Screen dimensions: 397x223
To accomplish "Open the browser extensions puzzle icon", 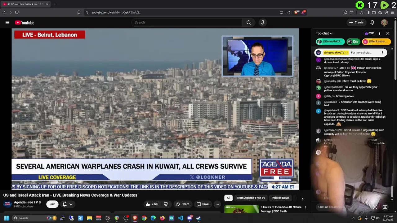I will coord(345,12).
